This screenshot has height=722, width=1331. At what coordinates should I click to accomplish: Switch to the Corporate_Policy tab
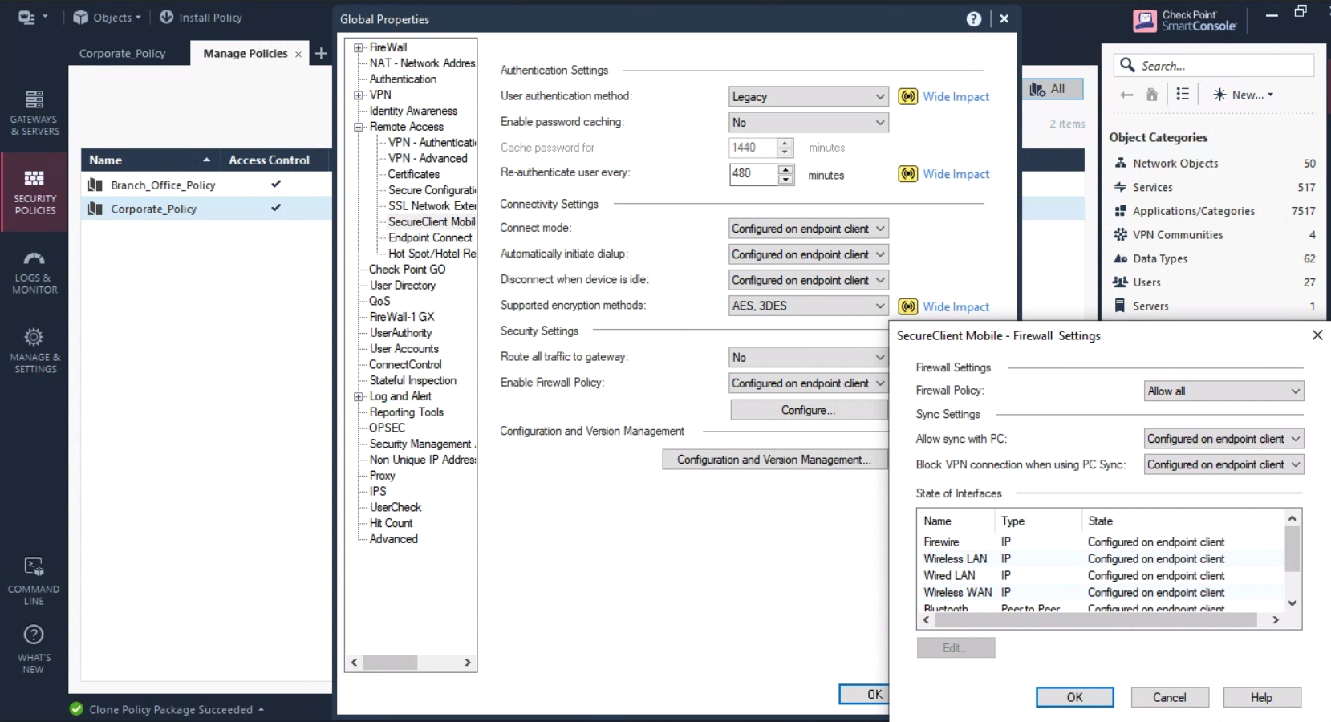[122, 54]
